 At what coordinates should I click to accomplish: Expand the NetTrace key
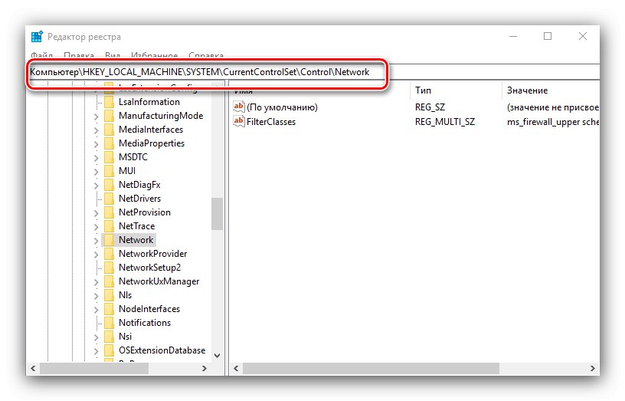click(96, 227)
